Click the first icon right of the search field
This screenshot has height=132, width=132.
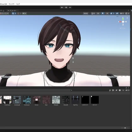110,90
